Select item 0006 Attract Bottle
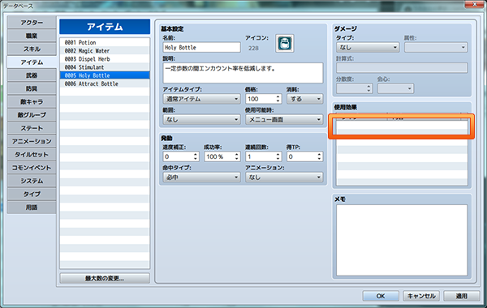Image resolution: width=487 pixels, height=308 pixels. [x=105, y=83]
